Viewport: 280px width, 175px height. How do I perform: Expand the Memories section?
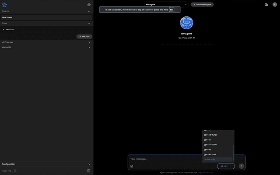(x=89, y=47)
